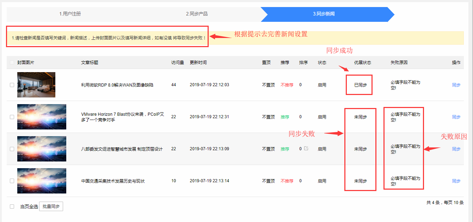Click the 批量同步 button
Image resolution: width=473 pixels, height=222 pixels.
click(x=51, y=207)
